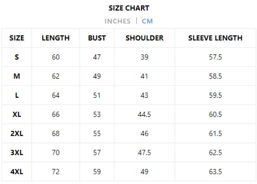This screenshot has height=184, width=257.
Task: Select the XL size row label
Action: tap(17, 115)
